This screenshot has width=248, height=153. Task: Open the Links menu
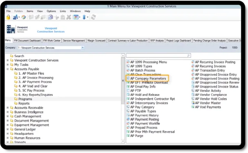[x=63, y=11]
